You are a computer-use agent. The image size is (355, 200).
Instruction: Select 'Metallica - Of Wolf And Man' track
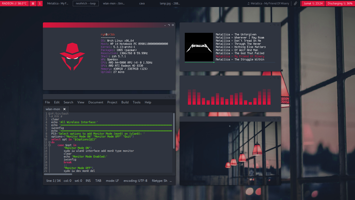coord(237,50)
